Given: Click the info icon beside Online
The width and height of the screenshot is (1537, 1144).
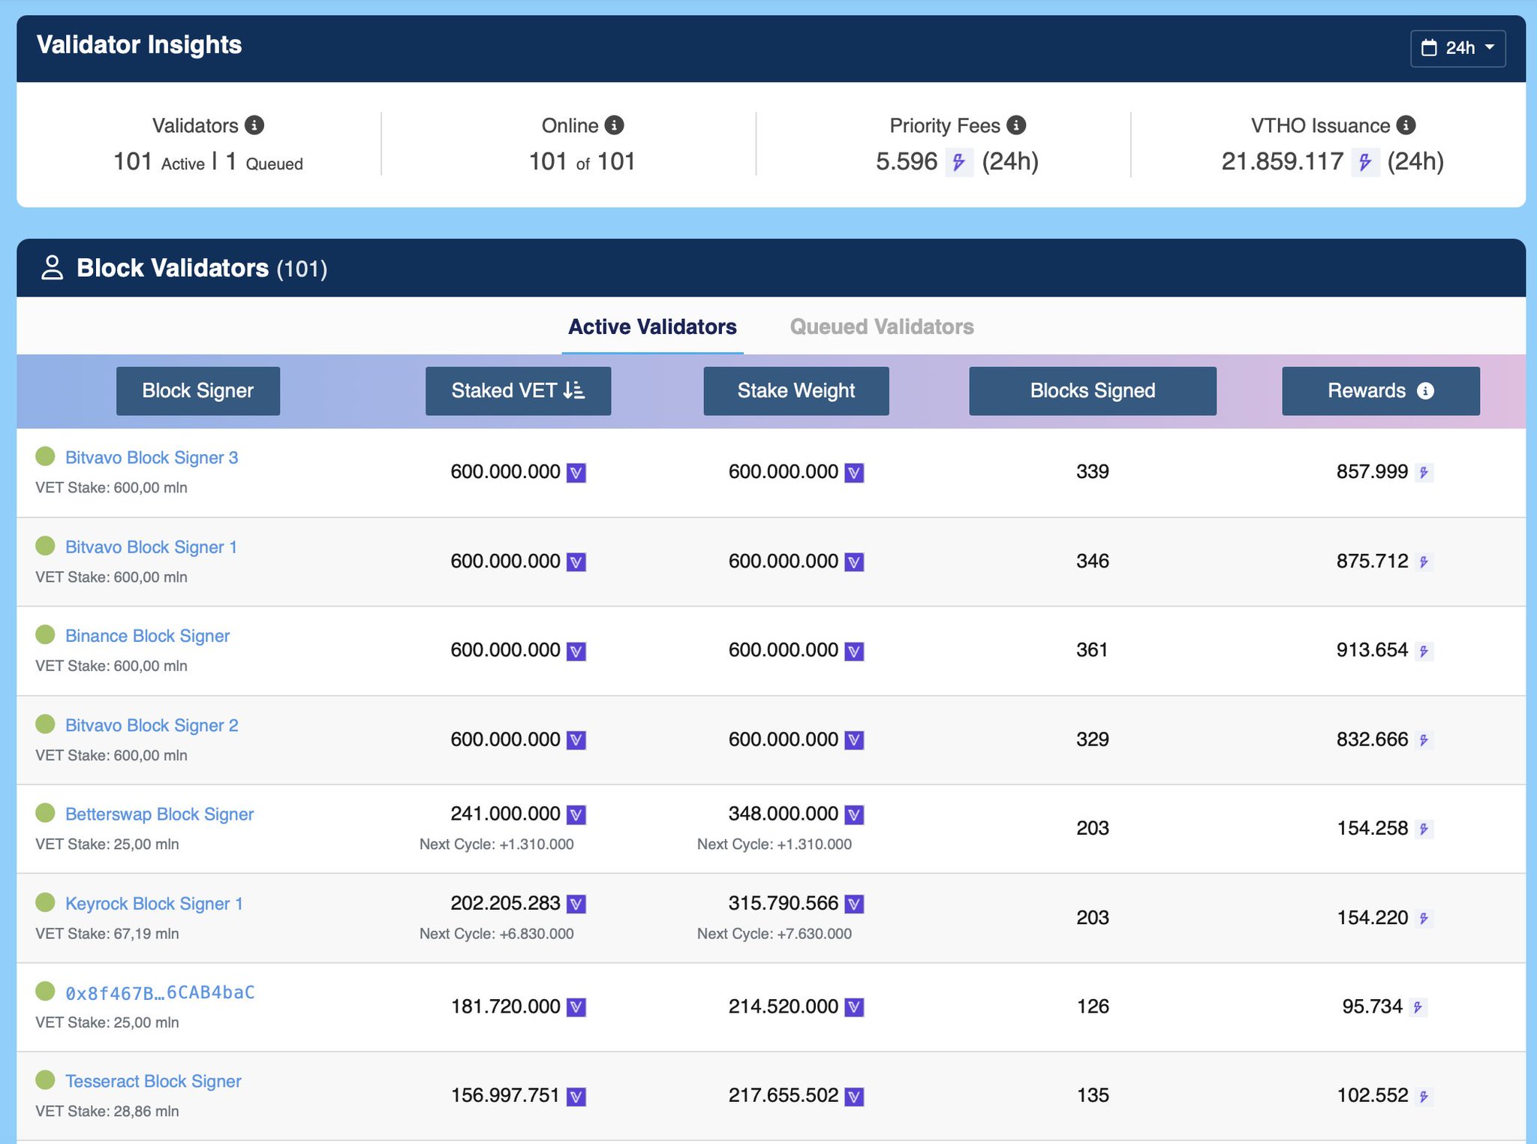Looking at the screenshot, I should pos(614,125).
